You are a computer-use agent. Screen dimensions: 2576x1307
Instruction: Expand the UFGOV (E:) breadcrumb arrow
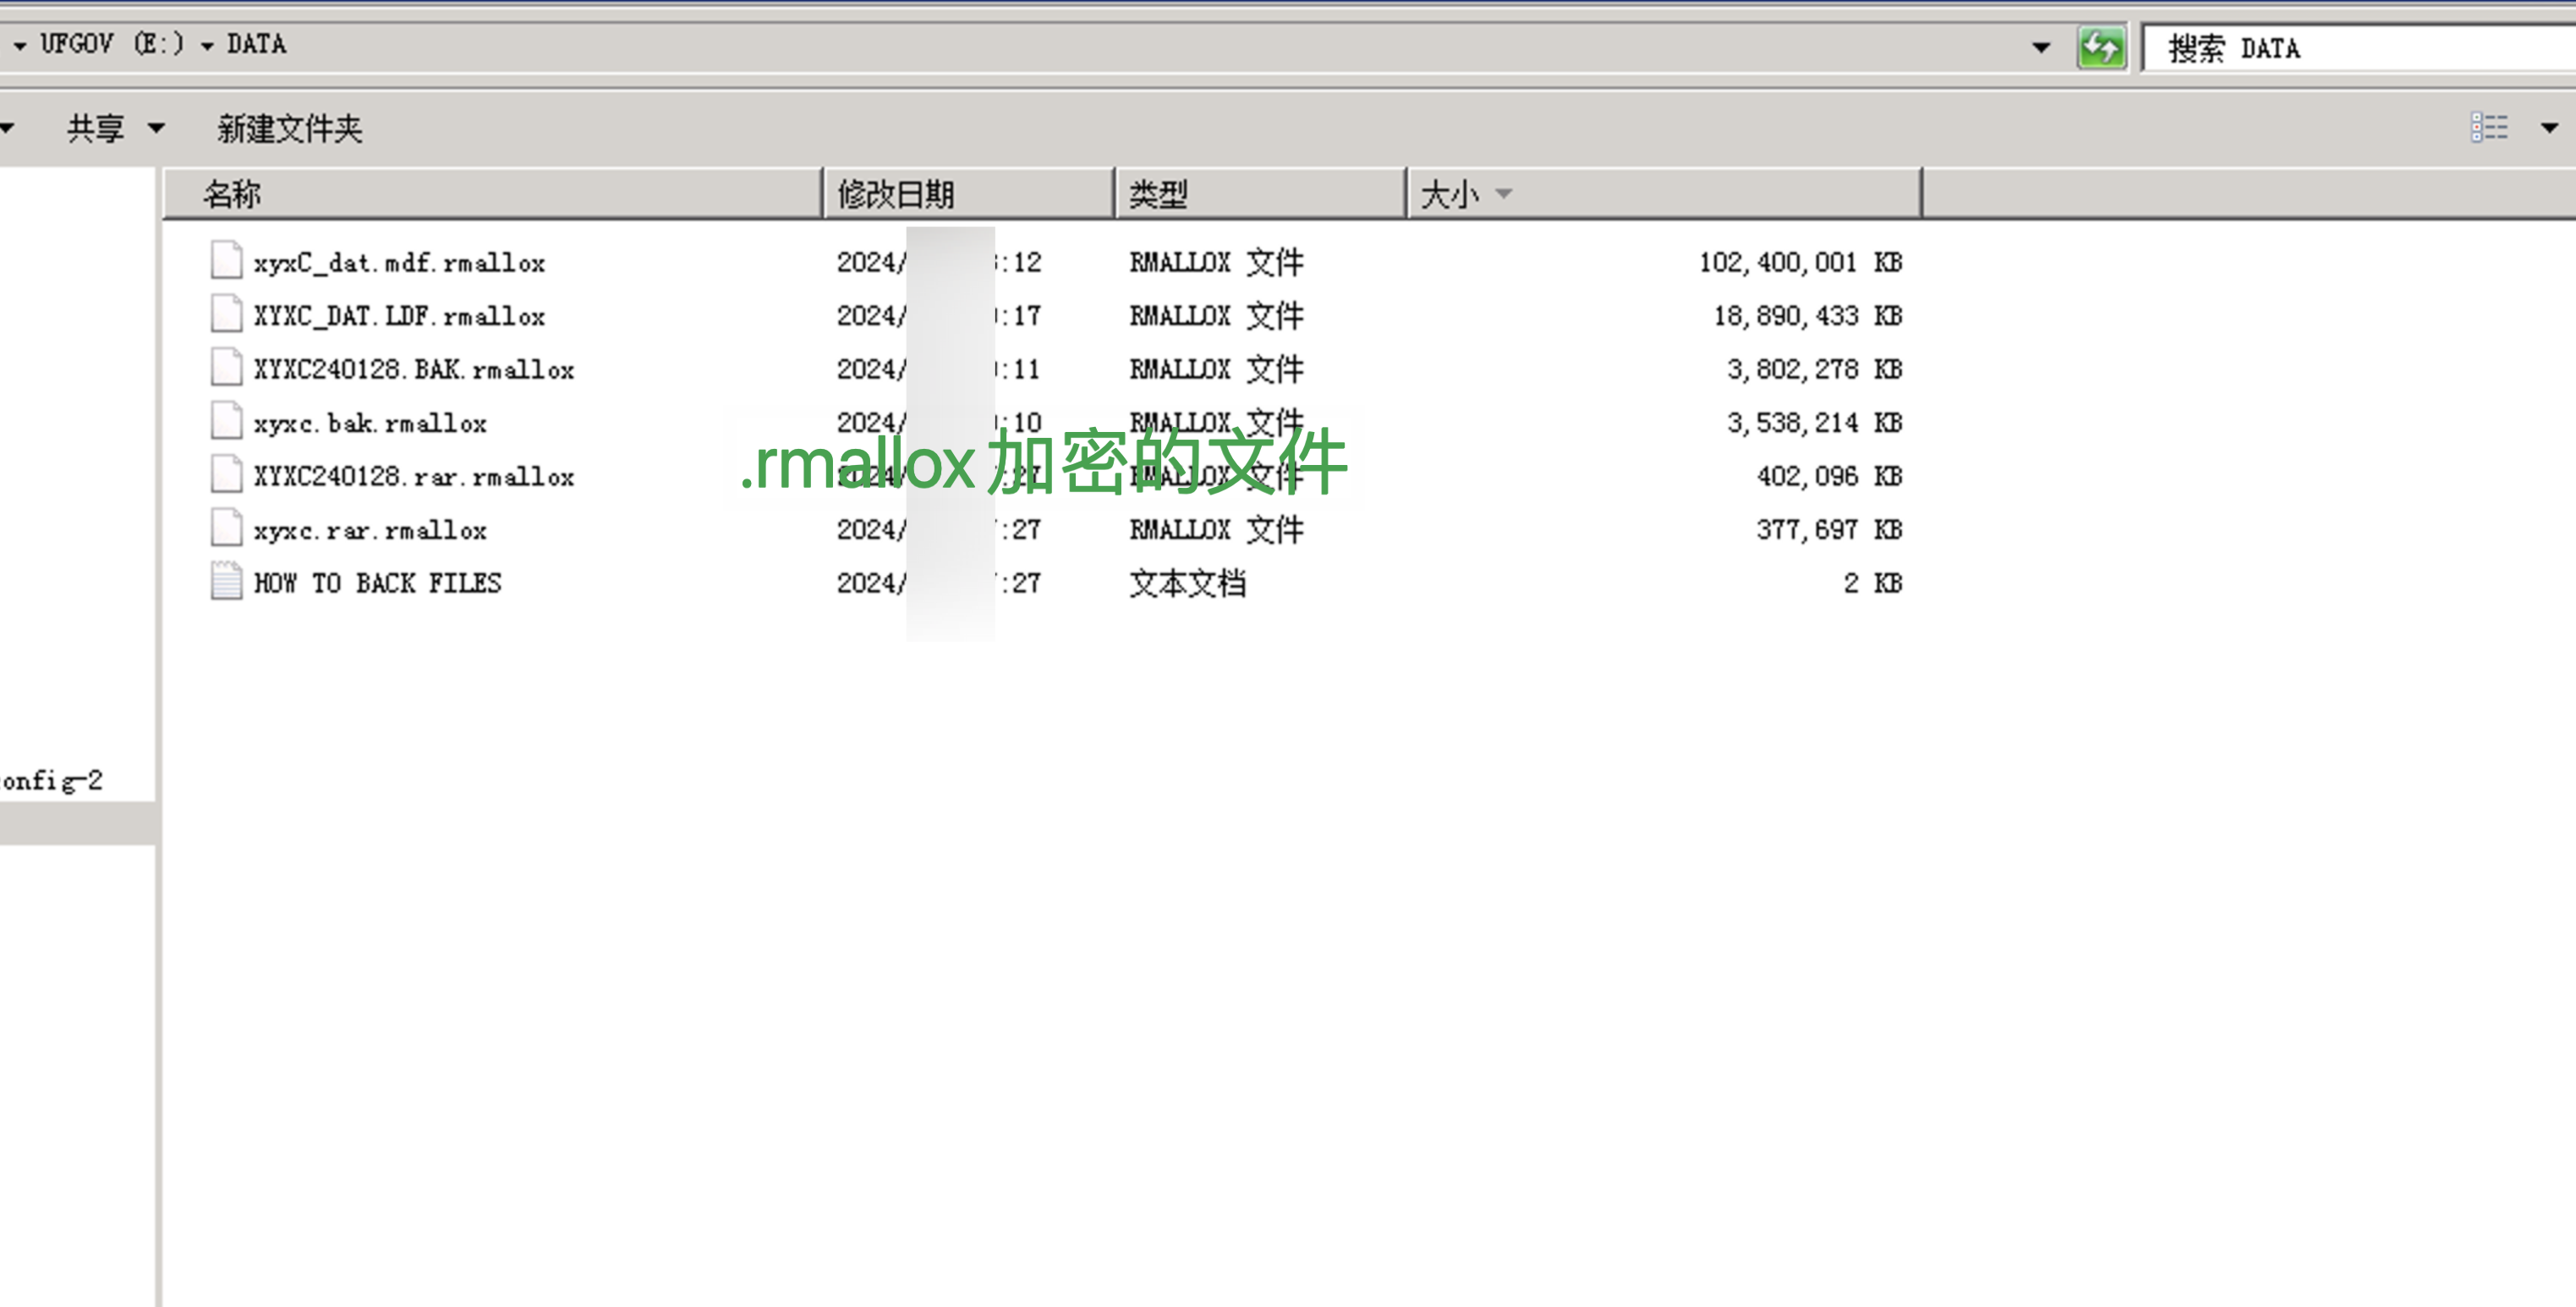tap(20, 46)
